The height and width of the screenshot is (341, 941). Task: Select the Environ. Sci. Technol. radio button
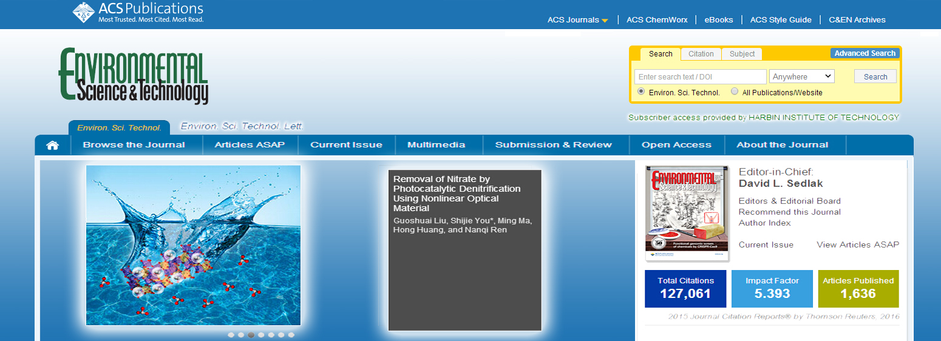pos(641,92)
